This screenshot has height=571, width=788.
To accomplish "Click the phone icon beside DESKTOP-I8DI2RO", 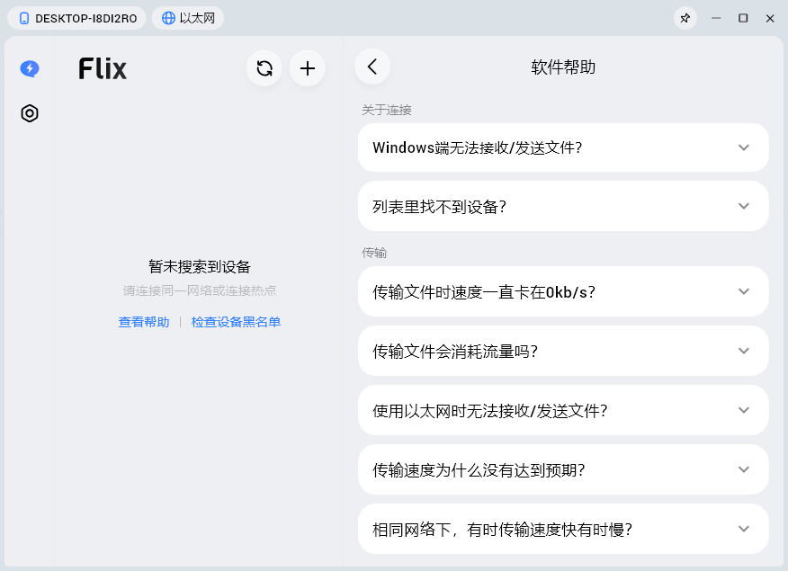I will (x=23, y=19).
